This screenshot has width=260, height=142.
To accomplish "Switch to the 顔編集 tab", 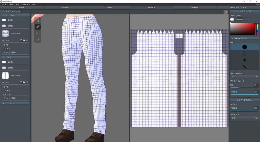I will pos(22,7).
